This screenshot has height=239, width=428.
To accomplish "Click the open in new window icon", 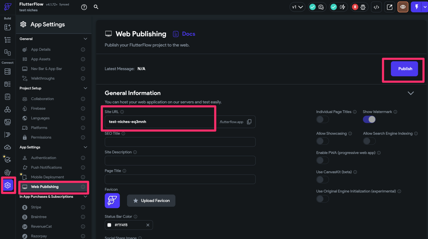I will click(x=390, y=7).
